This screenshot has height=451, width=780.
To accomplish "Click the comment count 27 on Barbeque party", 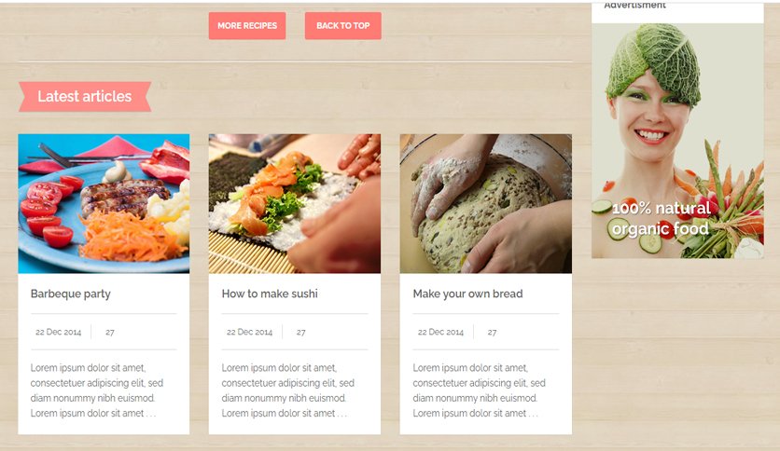I will [x=110, y=333].
